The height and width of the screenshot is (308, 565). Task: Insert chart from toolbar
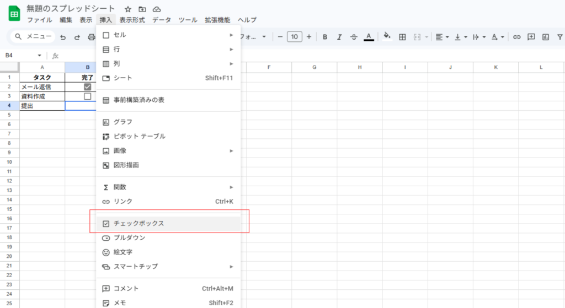click(546, 37)
